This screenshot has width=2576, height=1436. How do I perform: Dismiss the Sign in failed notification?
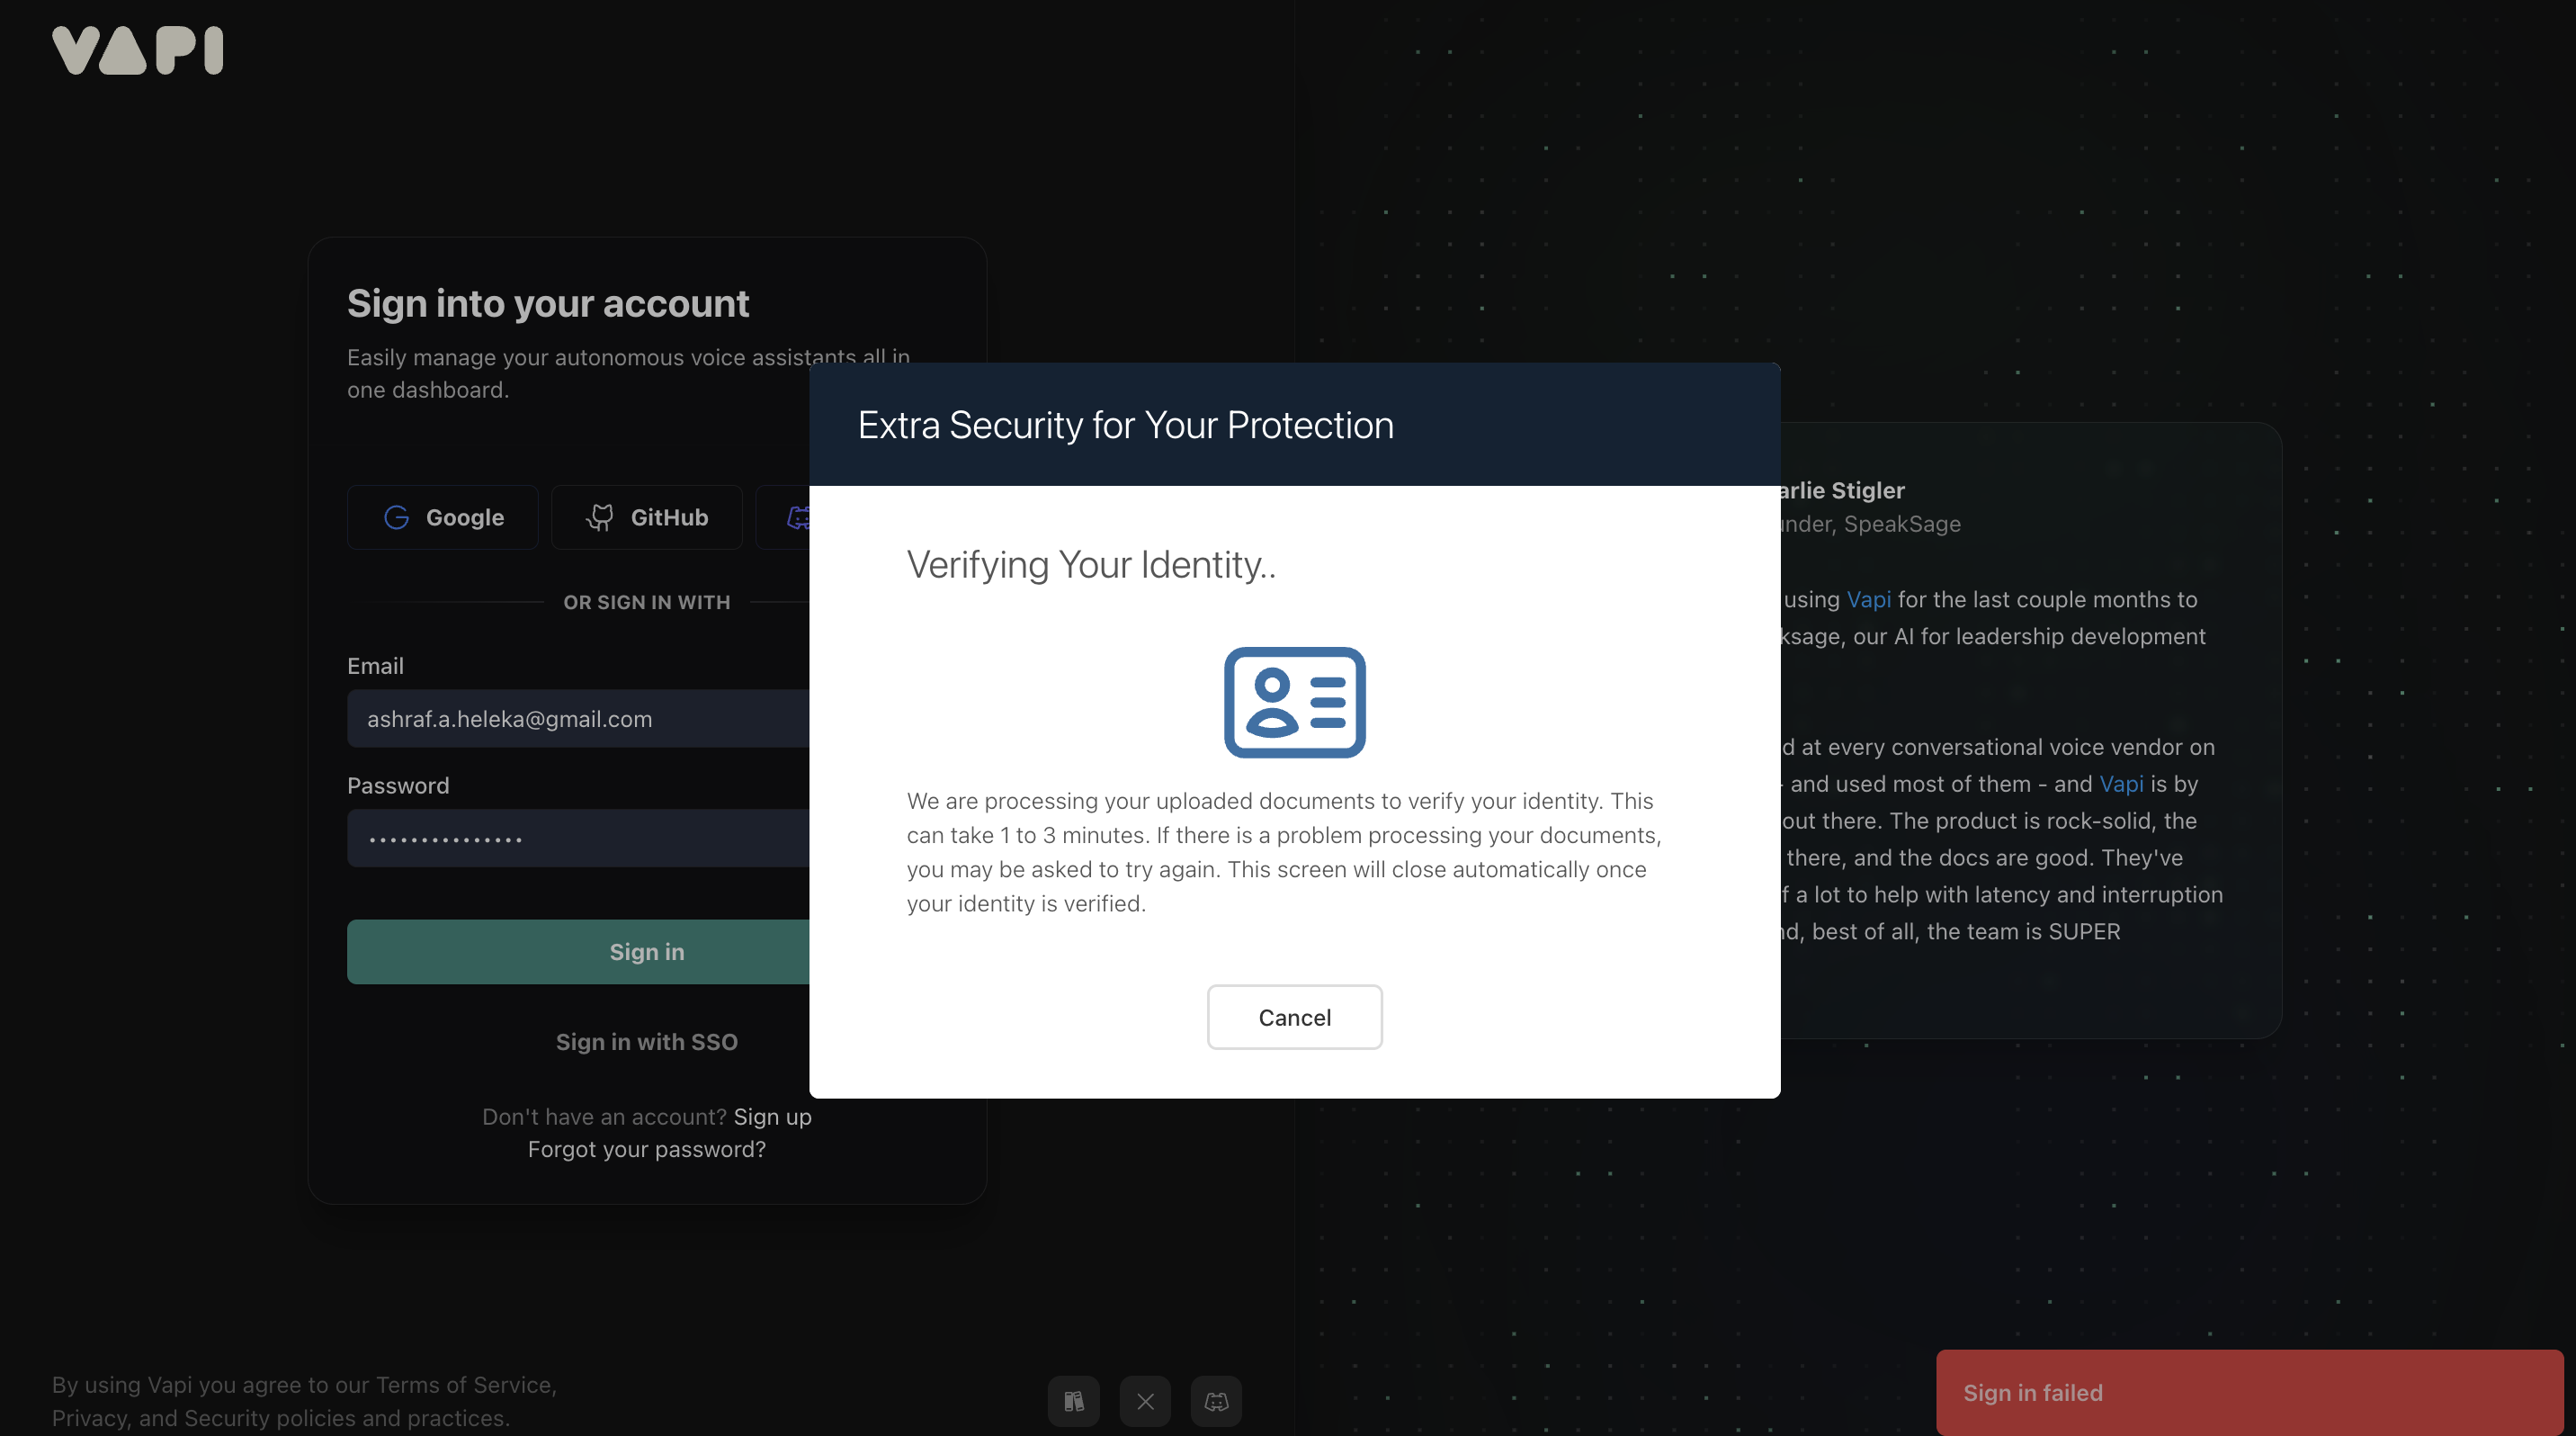(x=2248, y=1393)
